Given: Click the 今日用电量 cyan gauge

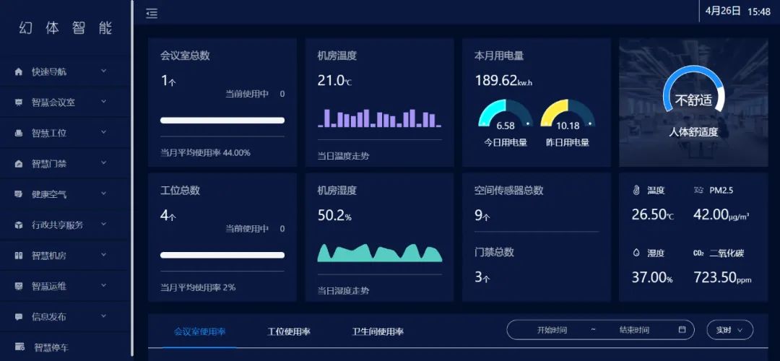Looking at the screenshot, I should pos(506,113).
